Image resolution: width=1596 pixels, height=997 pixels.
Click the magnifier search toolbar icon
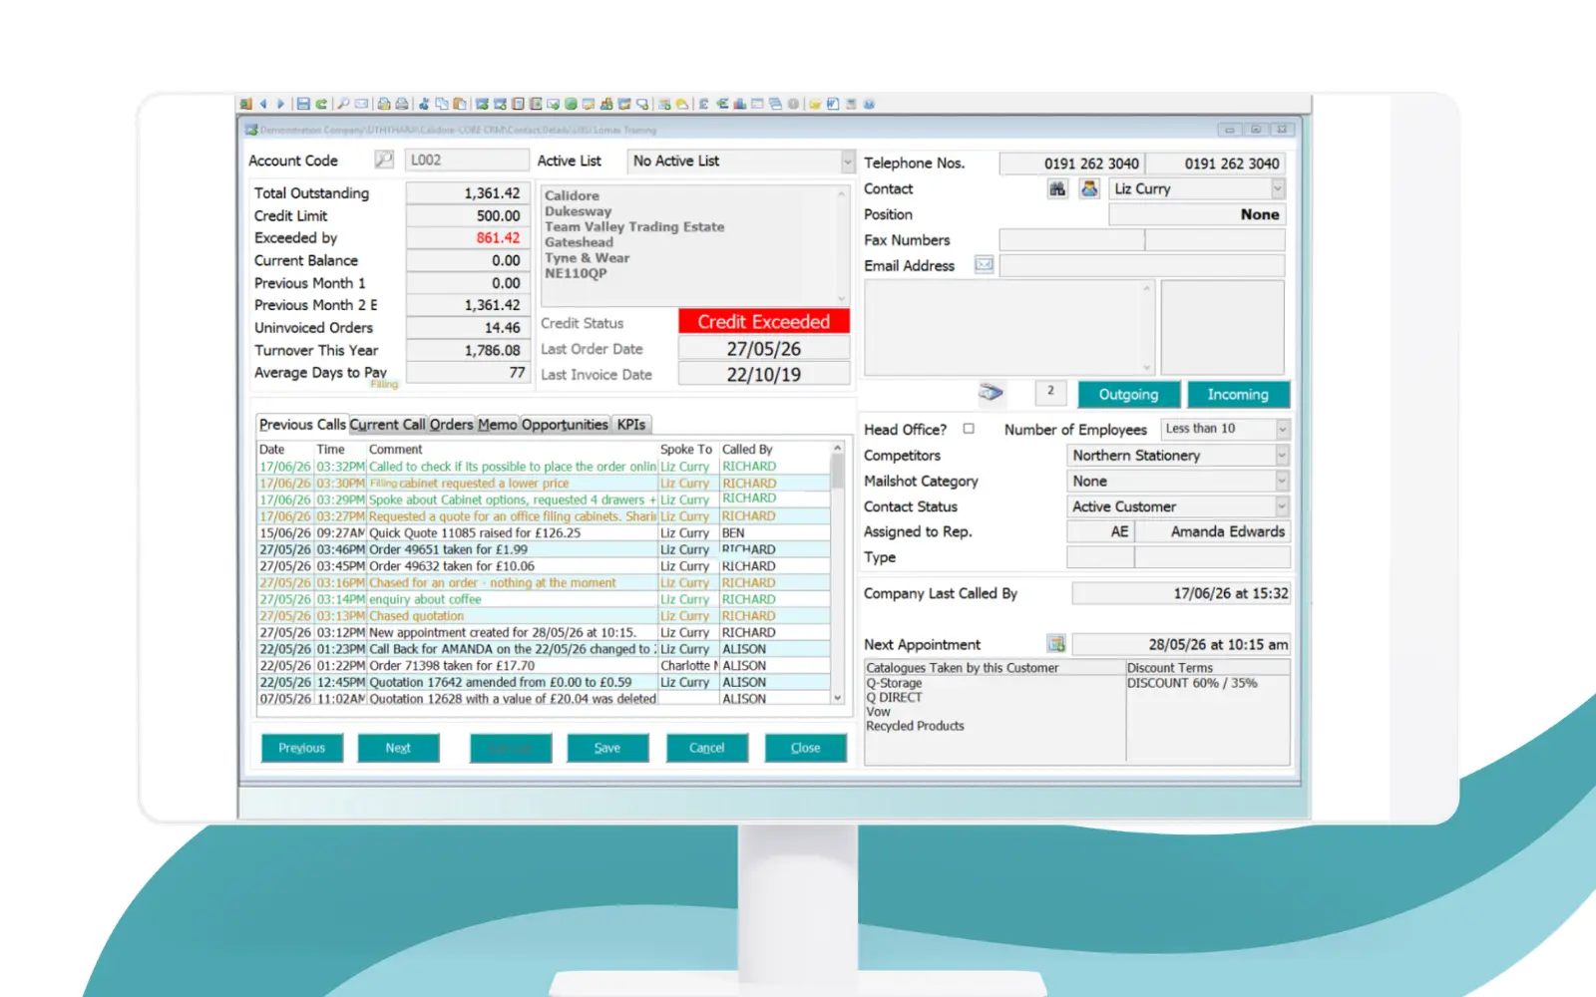point(343,104)
